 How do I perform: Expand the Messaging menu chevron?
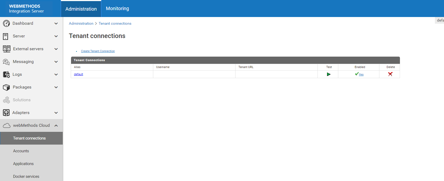point(56,62)
